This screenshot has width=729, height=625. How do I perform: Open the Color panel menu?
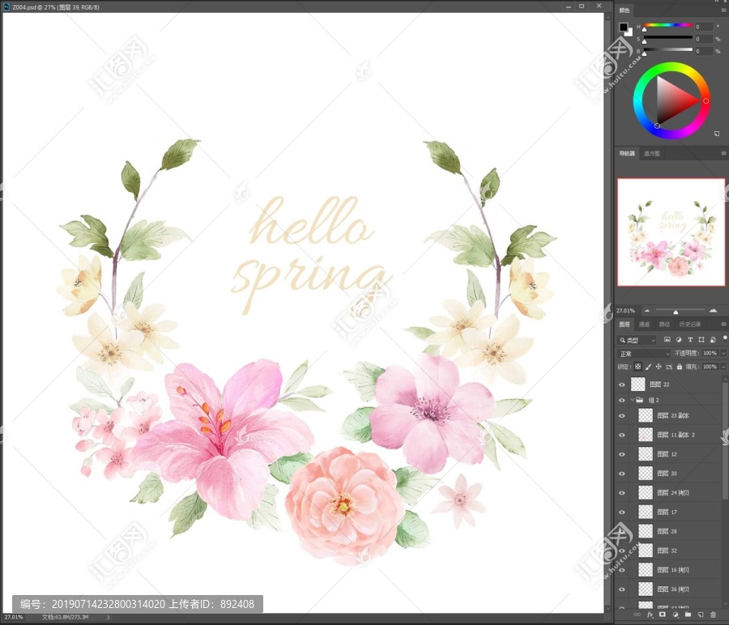(x=723, y=10)
